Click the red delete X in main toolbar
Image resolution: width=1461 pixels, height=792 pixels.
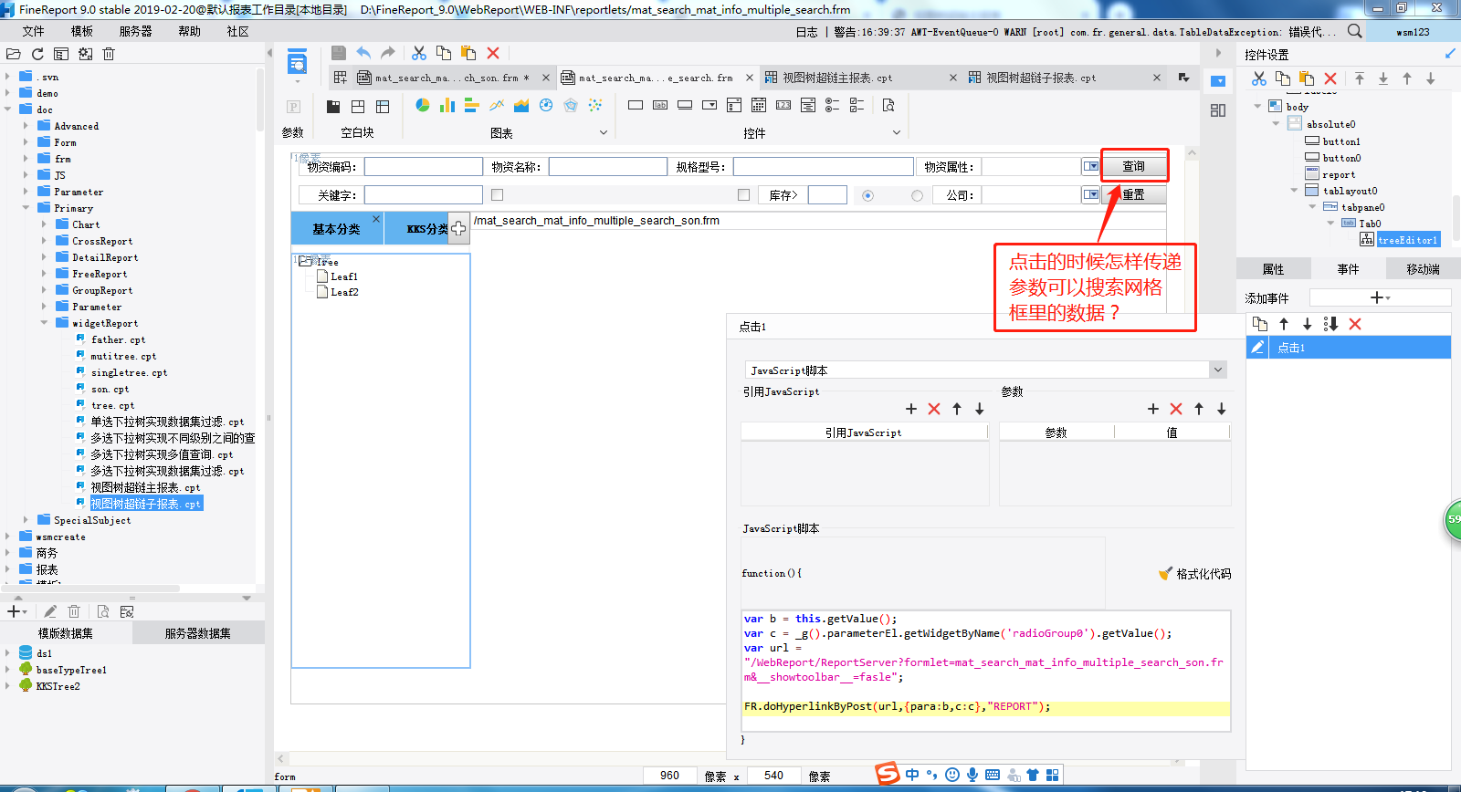click(493, 53)
